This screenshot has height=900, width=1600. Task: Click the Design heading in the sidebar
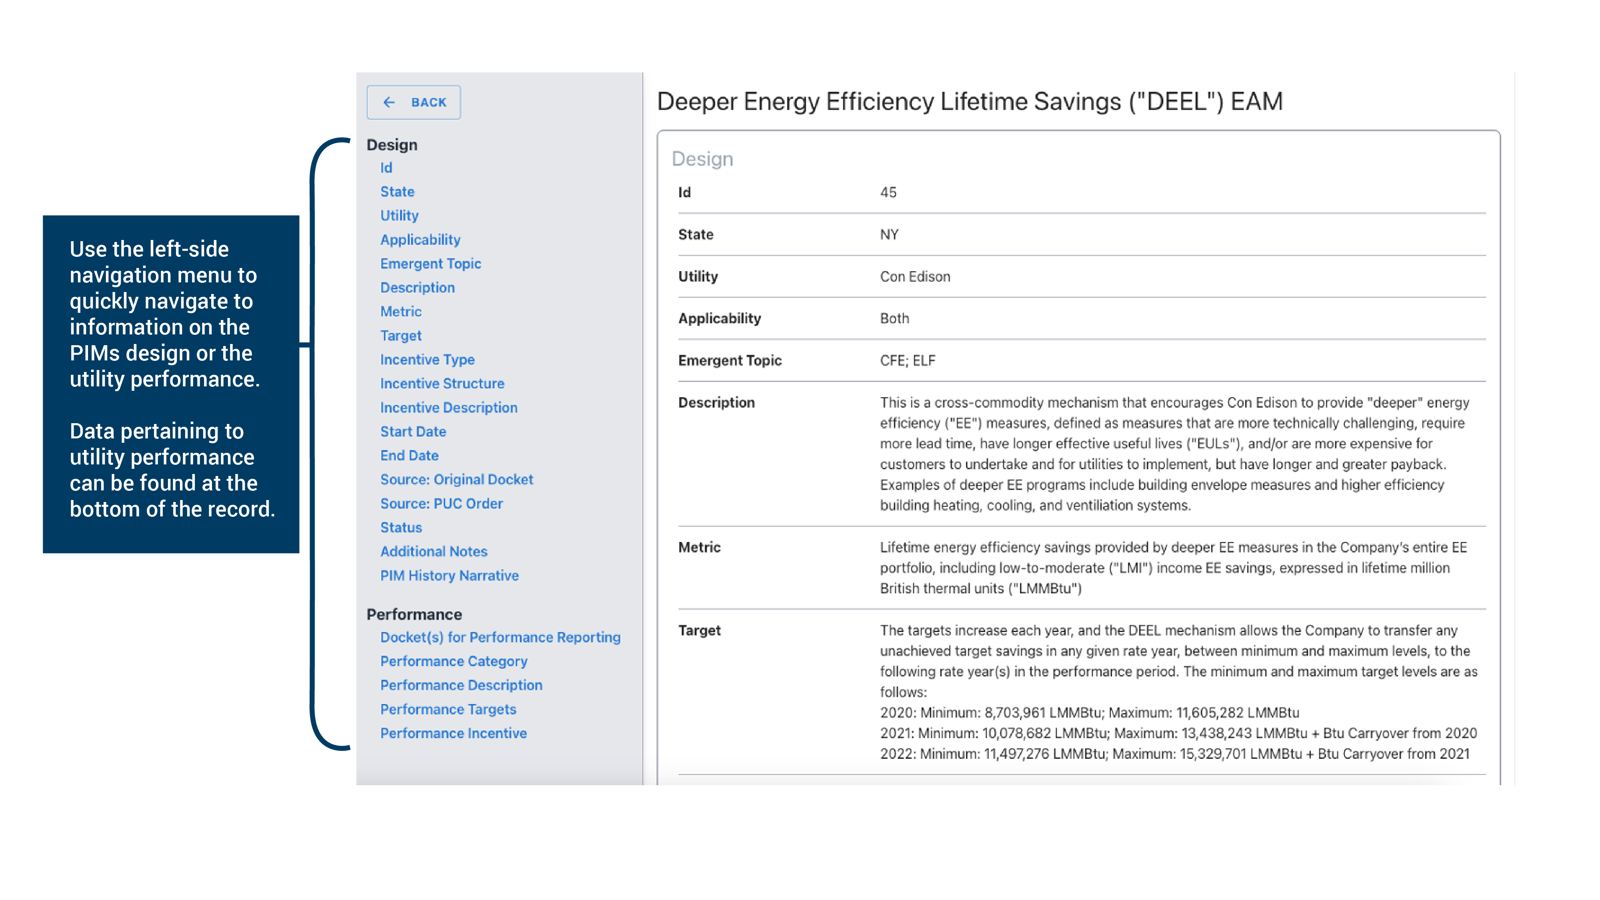392,145
